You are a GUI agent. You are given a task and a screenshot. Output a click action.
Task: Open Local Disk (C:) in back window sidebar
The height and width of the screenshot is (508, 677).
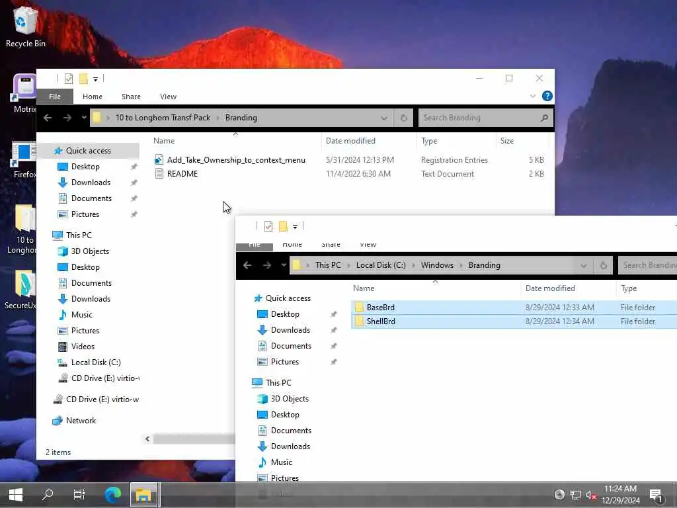tap(96, 362)
